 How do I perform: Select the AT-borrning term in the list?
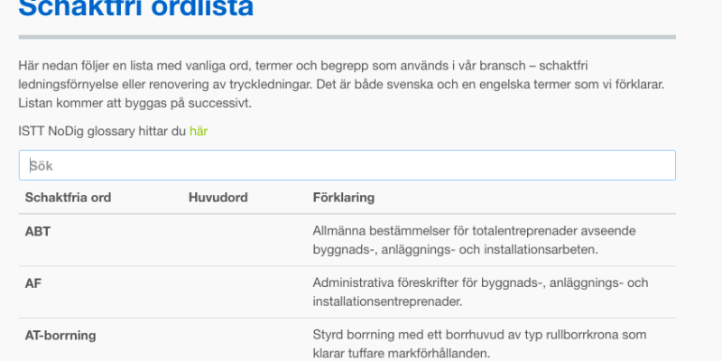coord(60,335)
